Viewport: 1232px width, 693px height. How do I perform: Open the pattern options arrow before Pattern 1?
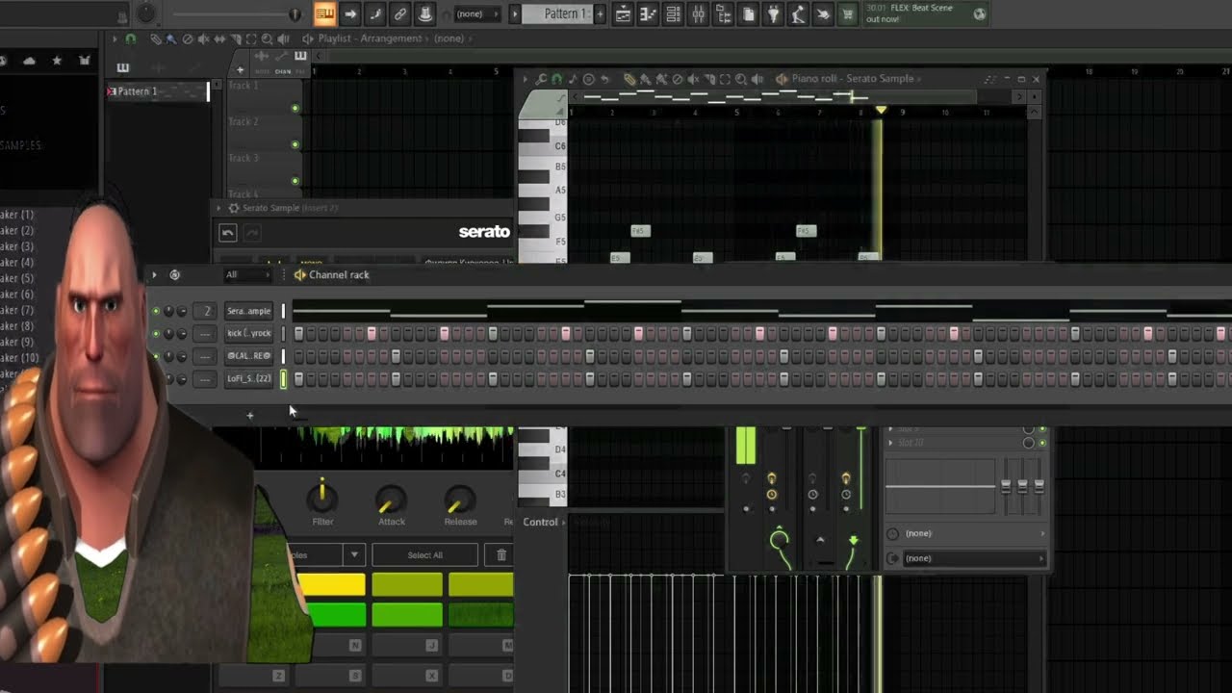(514, 13)
